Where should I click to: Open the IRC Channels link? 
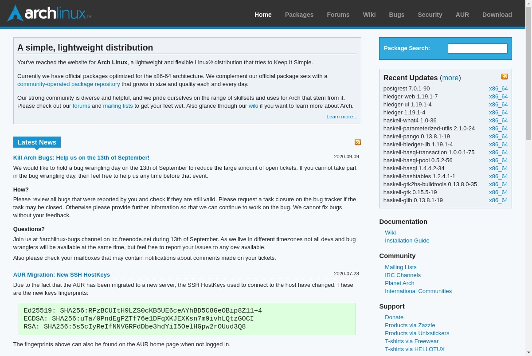[x=403, y=275]
